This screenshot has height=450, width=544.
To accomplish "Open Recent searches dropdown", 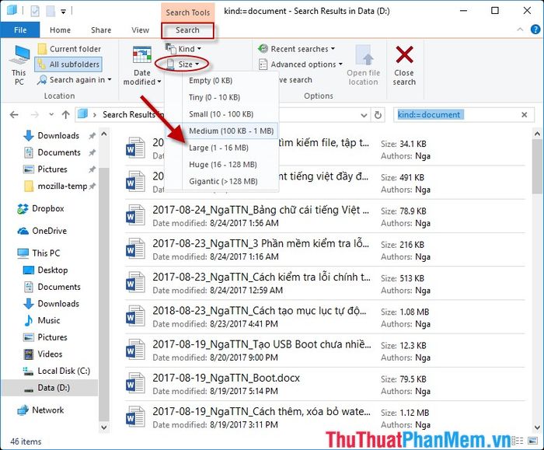I will point(297,49).
